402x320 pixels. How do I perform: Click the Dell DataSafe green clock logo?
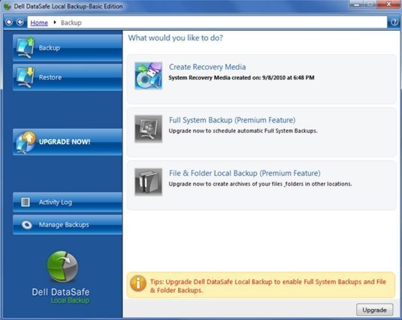coord(62,266)
